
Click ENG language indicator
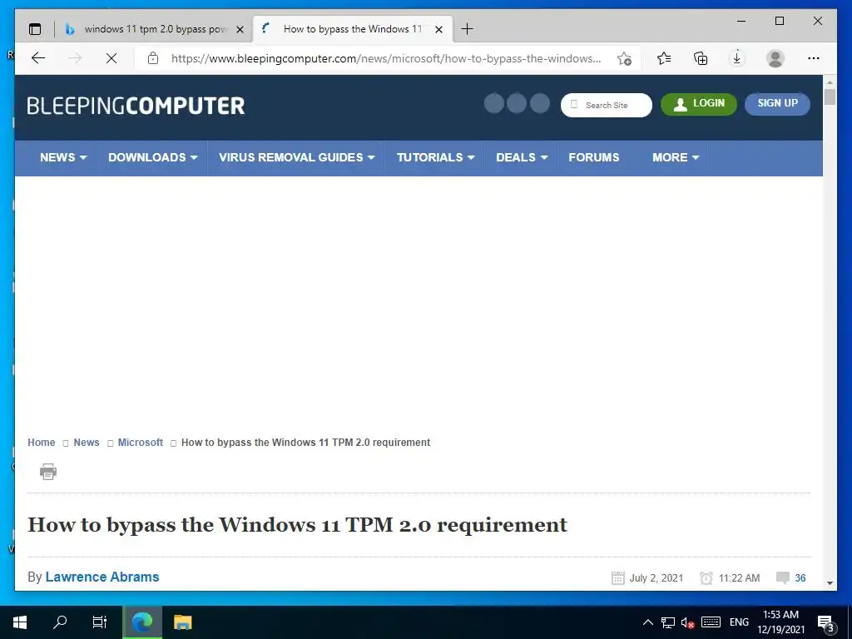(x=739, y=622)
